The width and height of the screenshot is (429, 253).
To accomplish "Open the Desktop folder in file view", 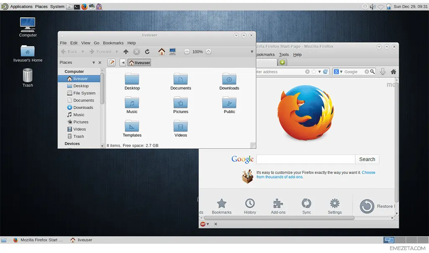I will [x=132, y=82].
